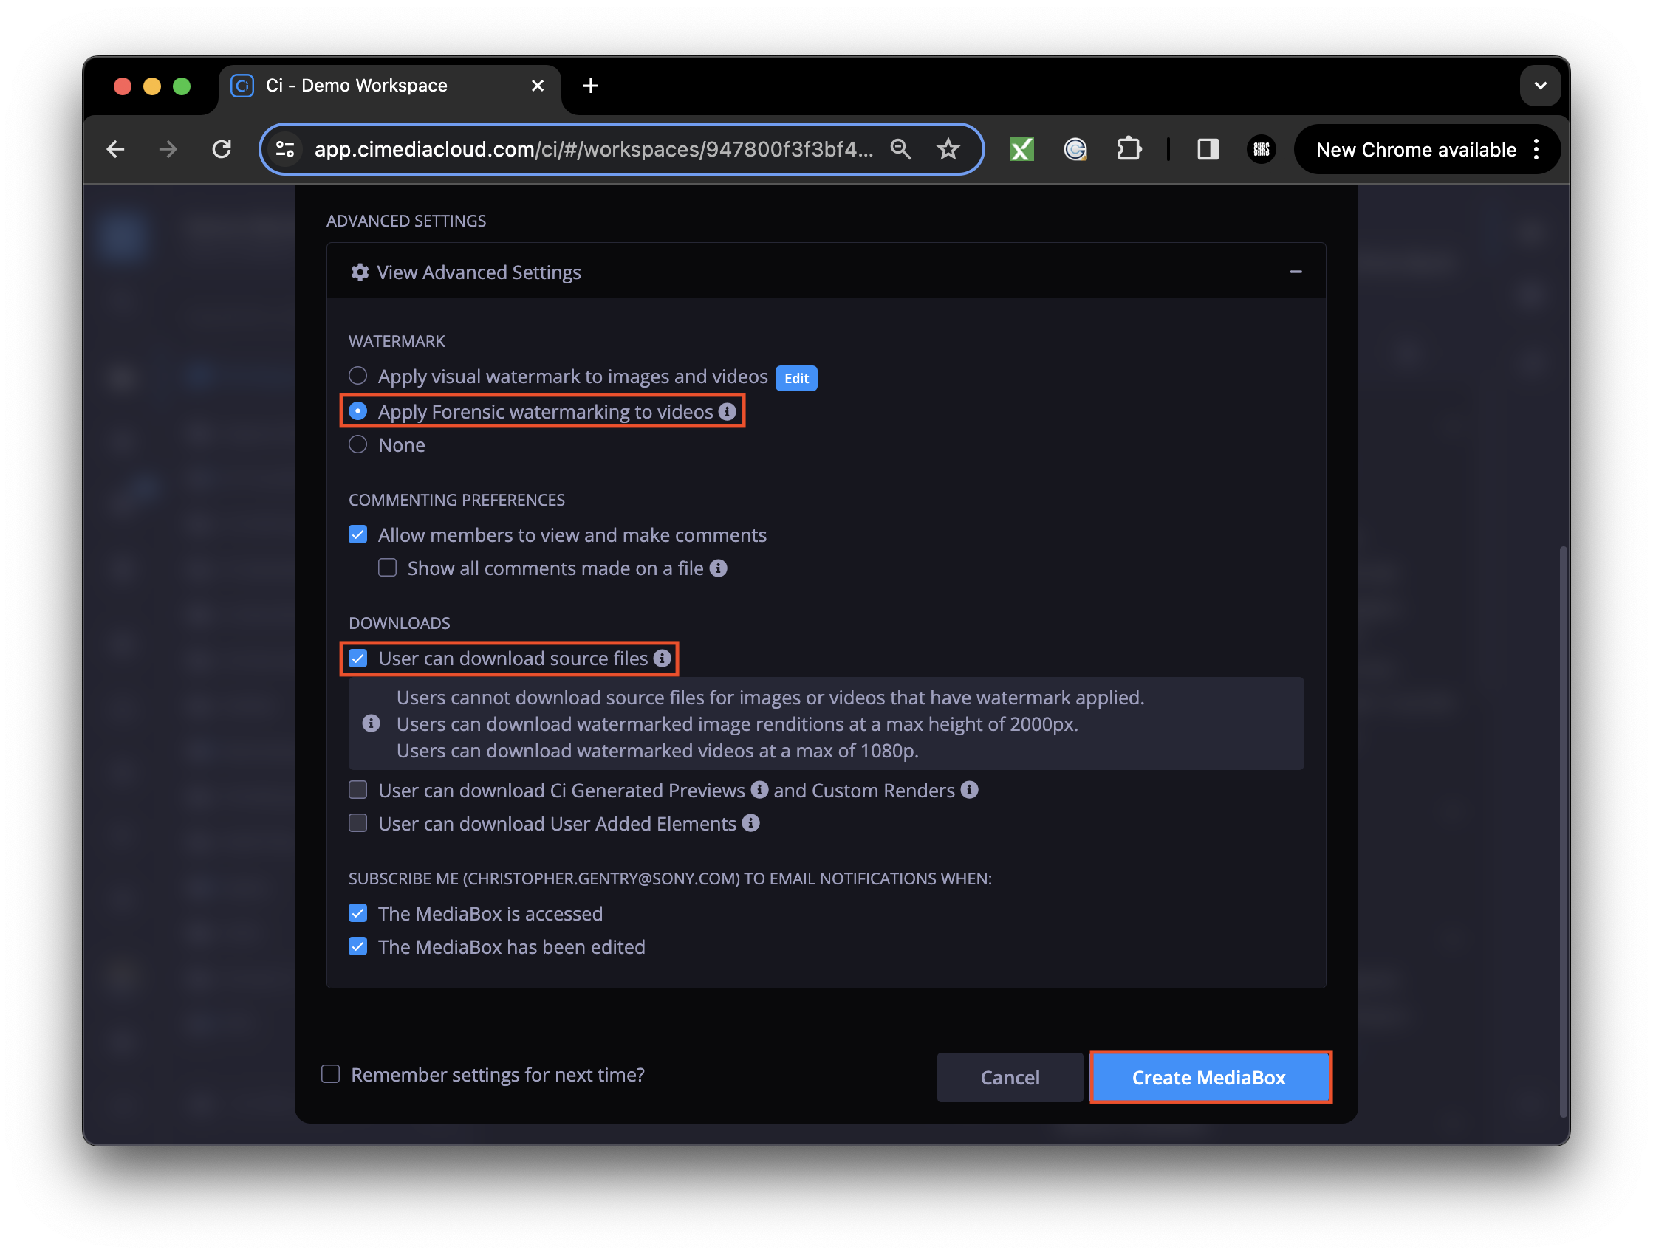Click the info icon next to User Added Elements

click(x=752, y=823)
